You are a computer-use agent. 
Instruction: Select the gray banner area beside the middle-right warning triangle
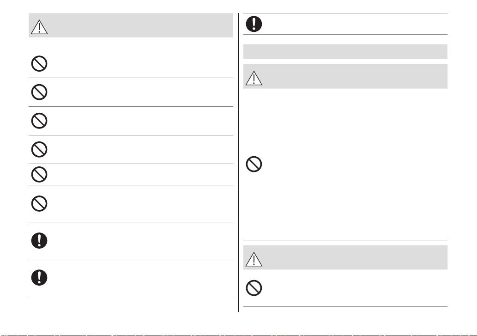click(355, 76)
